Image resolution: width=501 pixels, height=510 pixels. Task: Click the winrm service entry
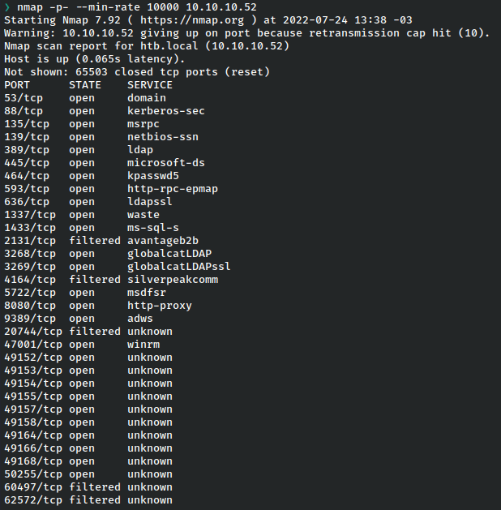pyautogui.click(x=143, y=345)
